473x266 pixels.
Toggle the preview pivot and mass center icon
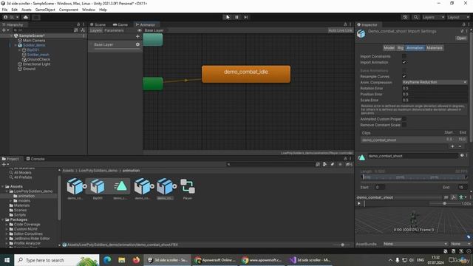(x=454, y=197)
